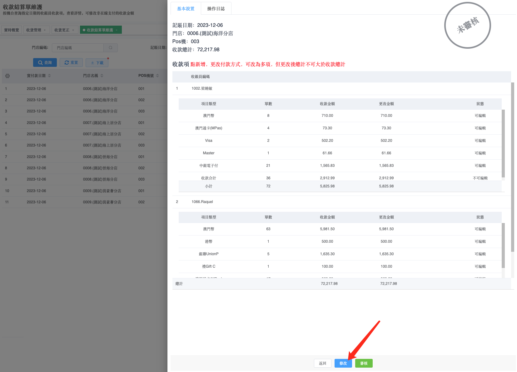Select background row 7, 晉海分店 POS 001

coord(85,157)
